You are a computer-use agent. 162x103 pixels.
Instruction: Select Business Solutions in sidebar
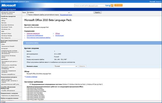(x=8, y=25)
